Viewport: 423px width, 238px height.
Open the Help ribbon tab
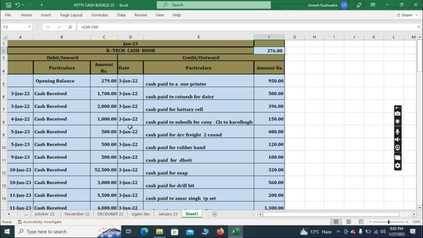(177, 15)
